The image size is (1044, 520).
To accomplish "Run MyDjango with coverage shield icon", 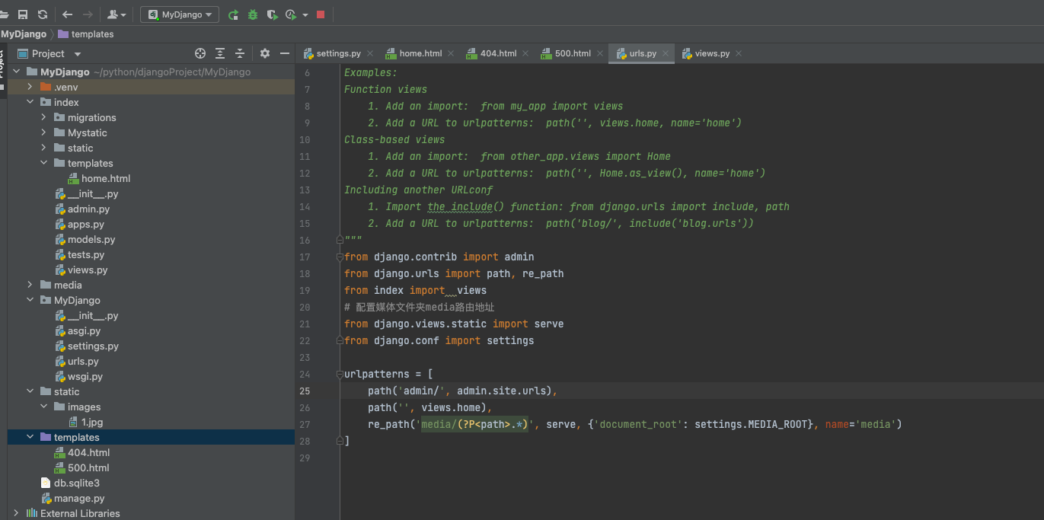I will (x=272, y=14).
